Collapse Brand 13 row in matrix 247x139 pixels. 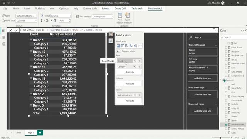(31, 78)
